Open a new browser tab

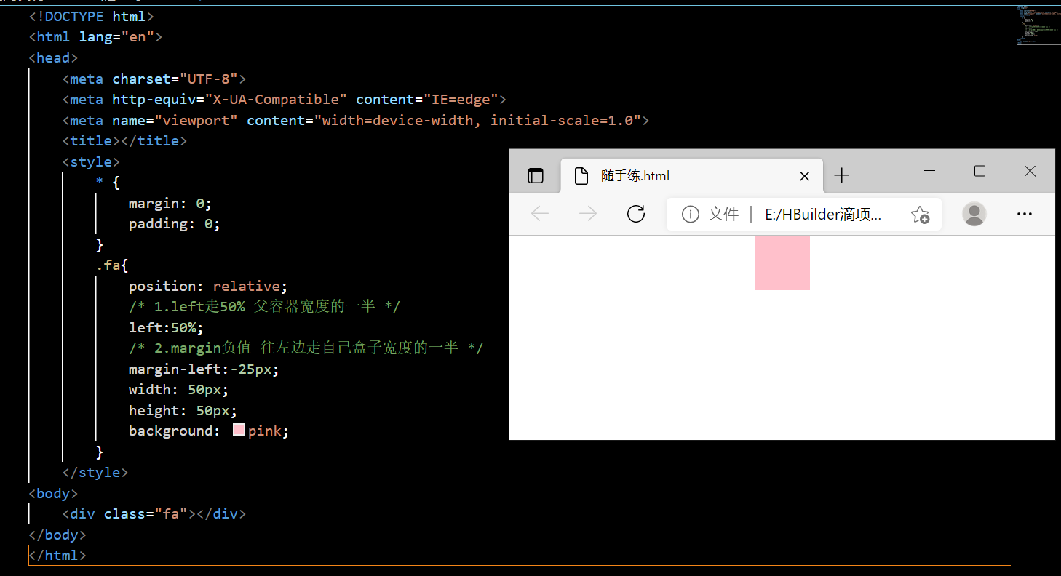tap(841, 175)
